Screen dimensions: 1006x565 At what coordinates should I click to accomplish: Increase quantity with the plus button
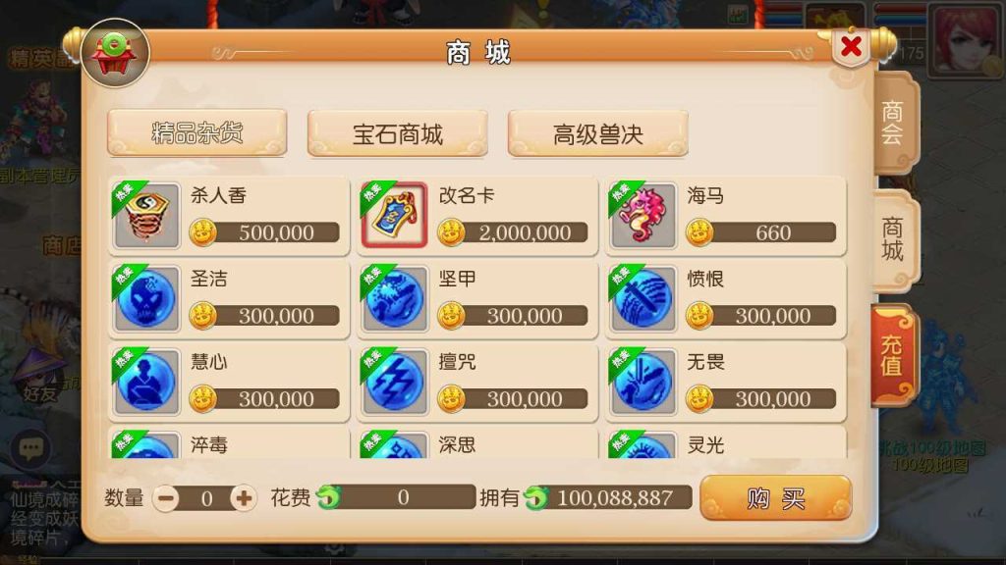pyautogui.click(x=244, y=497)
